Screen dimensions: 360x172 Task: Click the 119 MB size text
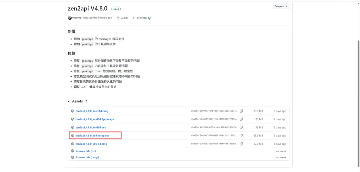tap(259, 128)
